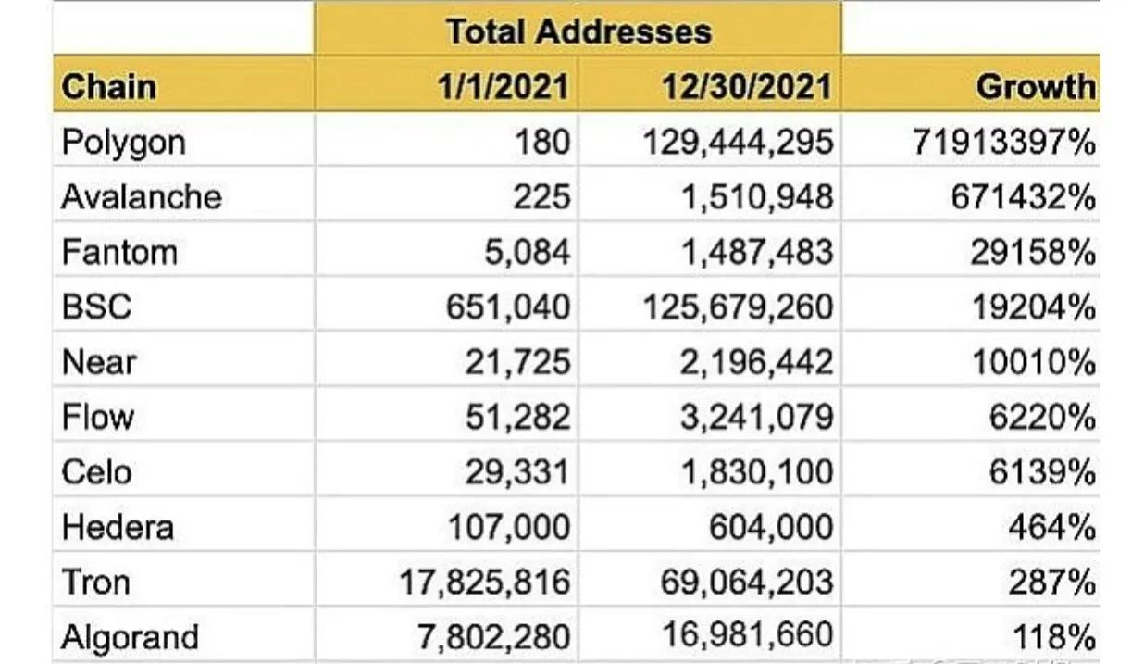Select the Fantom row label
Screen dimensions: 1144x664
(119, 252)
